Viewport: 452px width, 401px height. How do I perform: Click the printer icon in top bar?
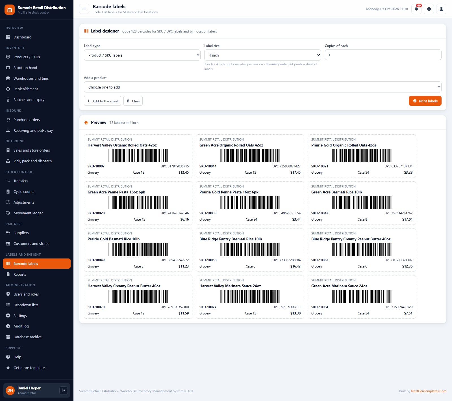click(429, 9)
